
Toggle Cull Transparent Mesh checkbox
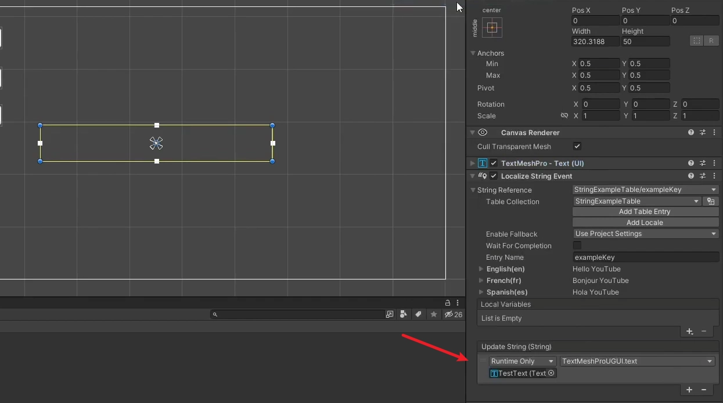[x=577, y=147]
